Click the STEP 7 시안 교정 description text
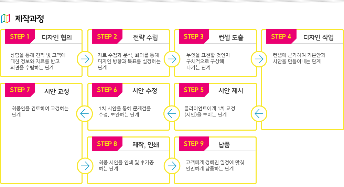Screen dimensions: 344x187 click(40, 111)
